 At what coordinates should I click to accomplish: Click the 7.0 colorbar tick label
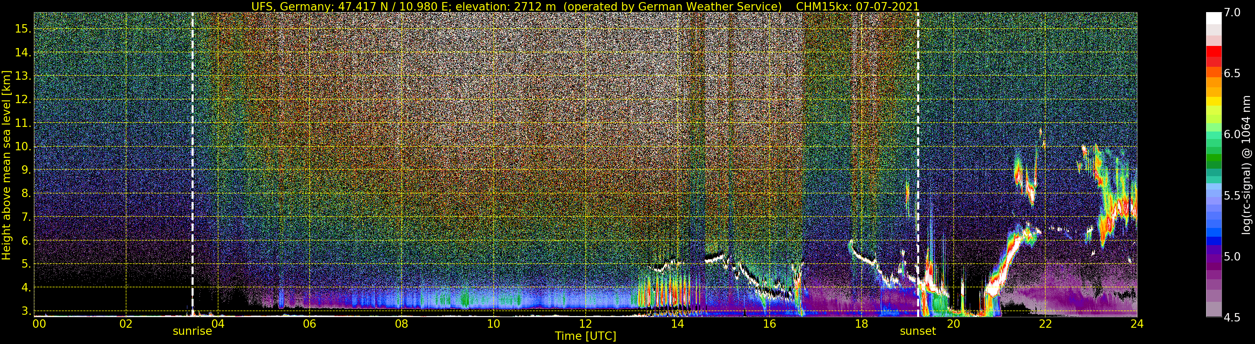pos(1232,13)
